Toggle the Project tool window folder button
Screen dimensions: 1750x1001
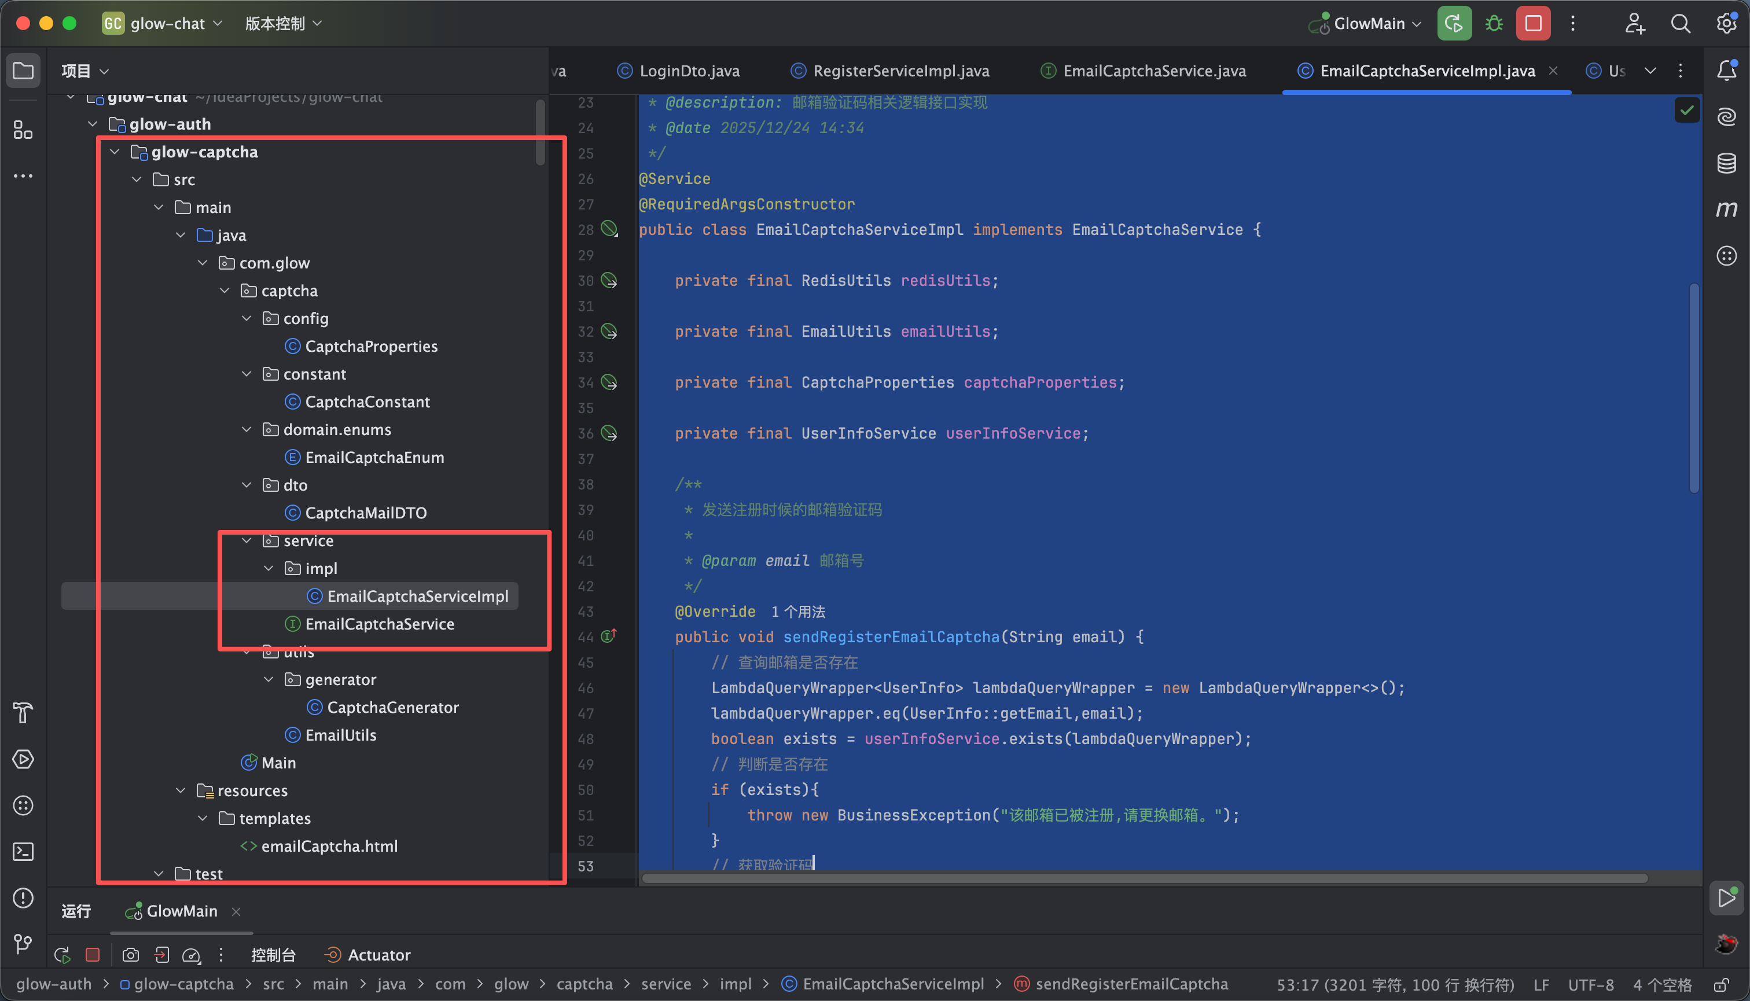tap(23, 70)
